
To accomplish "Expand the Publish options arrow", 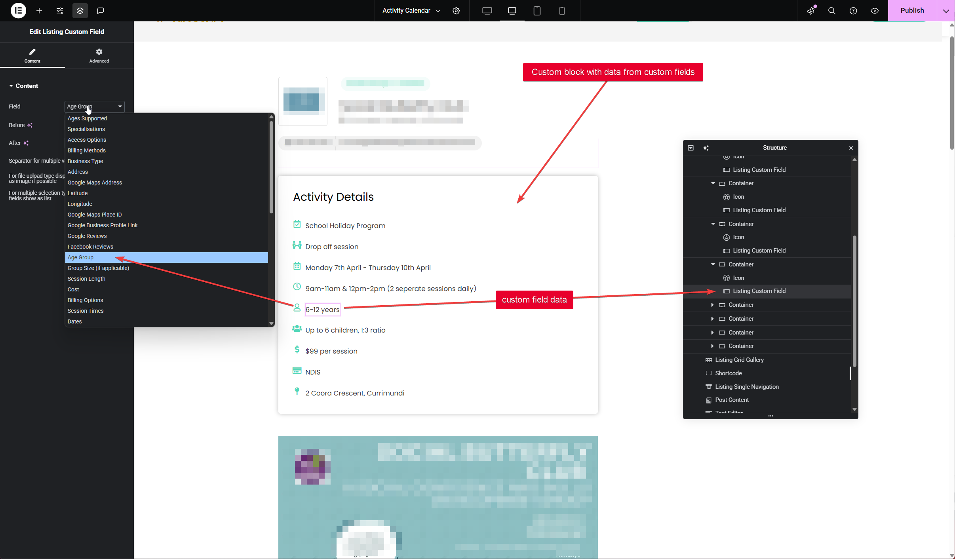I will point(946,11).
